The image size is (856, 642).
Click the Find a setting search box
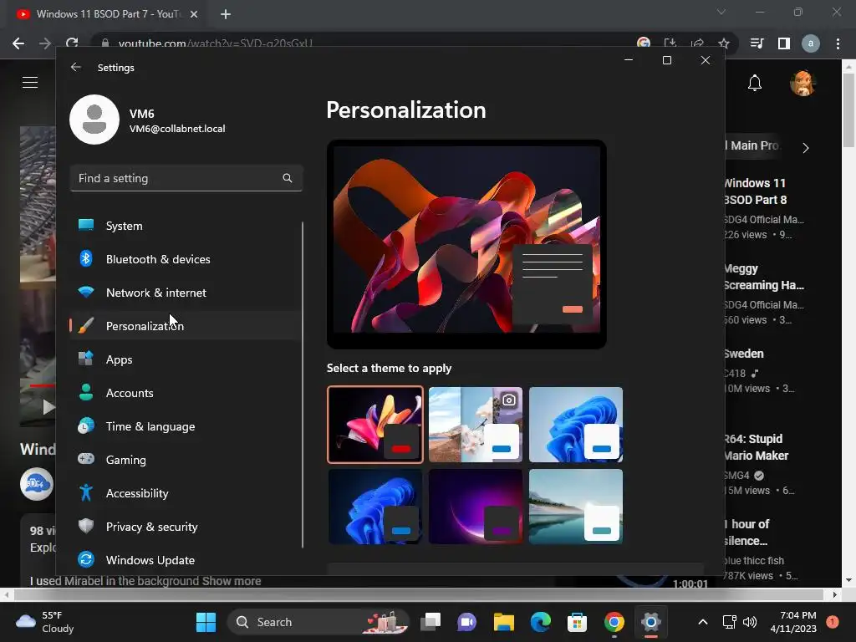[186, 178]
